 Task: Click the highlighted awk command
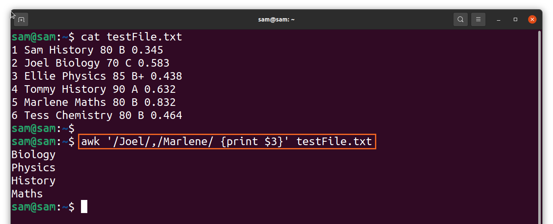point(227,141)
